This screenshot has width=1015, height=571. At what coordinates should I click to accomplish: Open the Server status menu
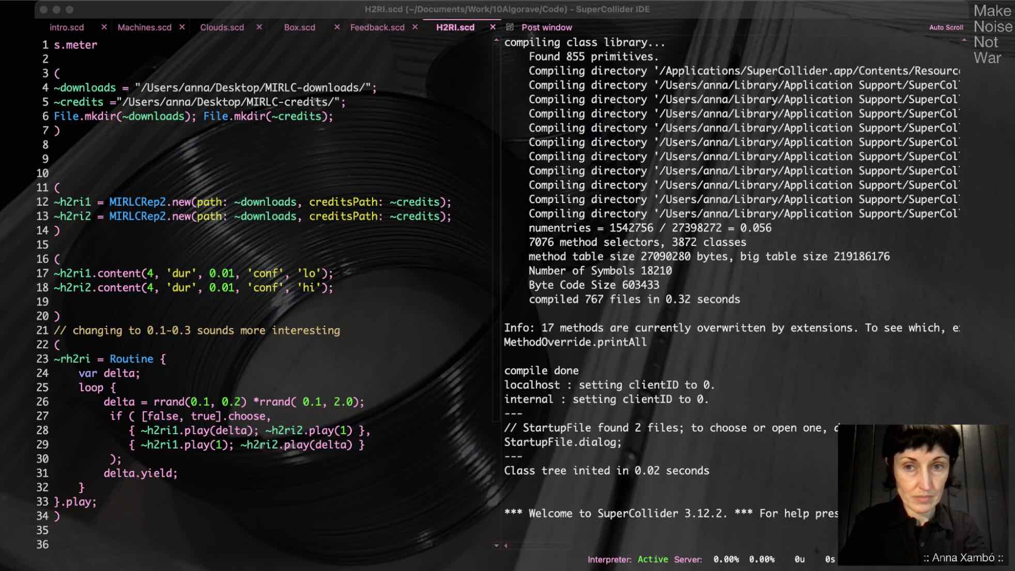pos(687,559)
